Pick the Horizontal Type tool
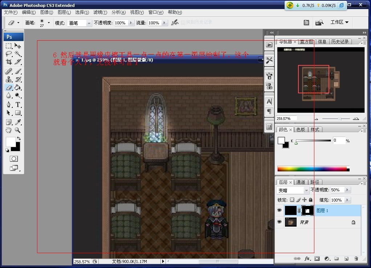 point(18,105)
